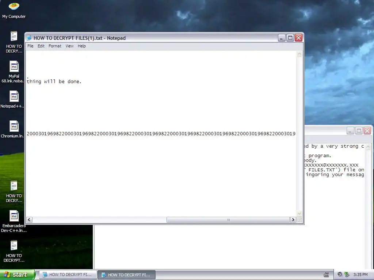374x280 pixels.
Task: Click horizontal scrollbar right arrow in Notepad
Action: click(x=293, y=220)
